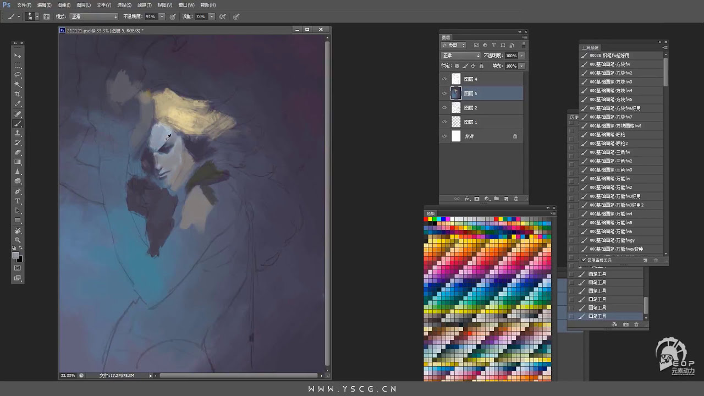Select the Hand tool

tap(18, 231)
